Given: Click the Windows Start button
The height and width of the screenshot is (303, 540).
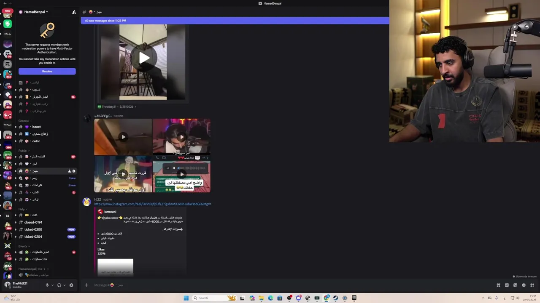Looking at the screenshot, I should [186, 298].
